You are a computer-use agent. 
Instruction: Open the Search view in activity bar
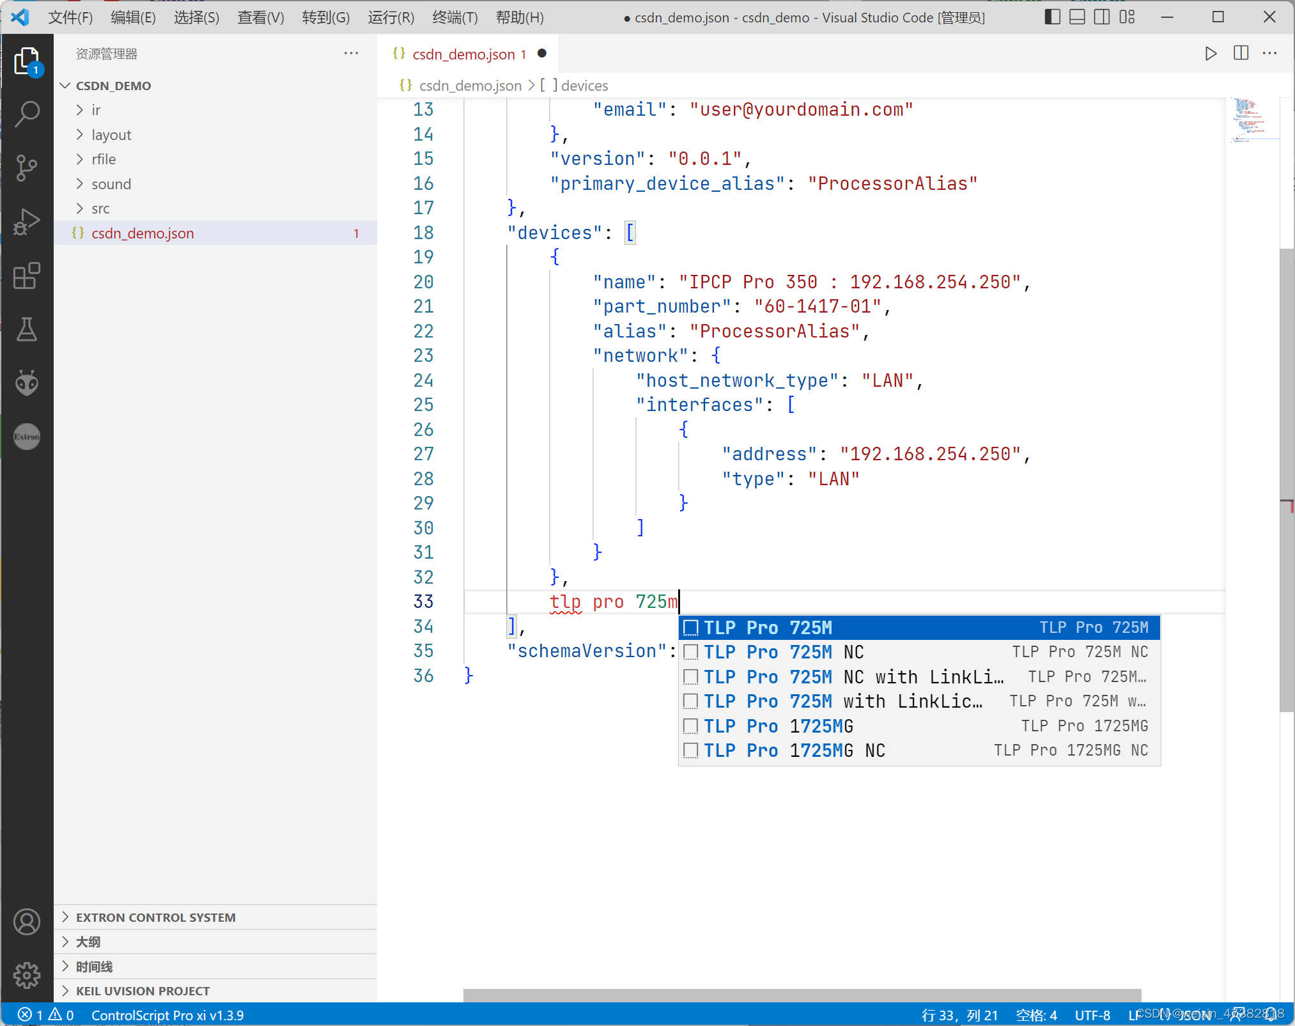pyautogui.click(x=27, y=114)
